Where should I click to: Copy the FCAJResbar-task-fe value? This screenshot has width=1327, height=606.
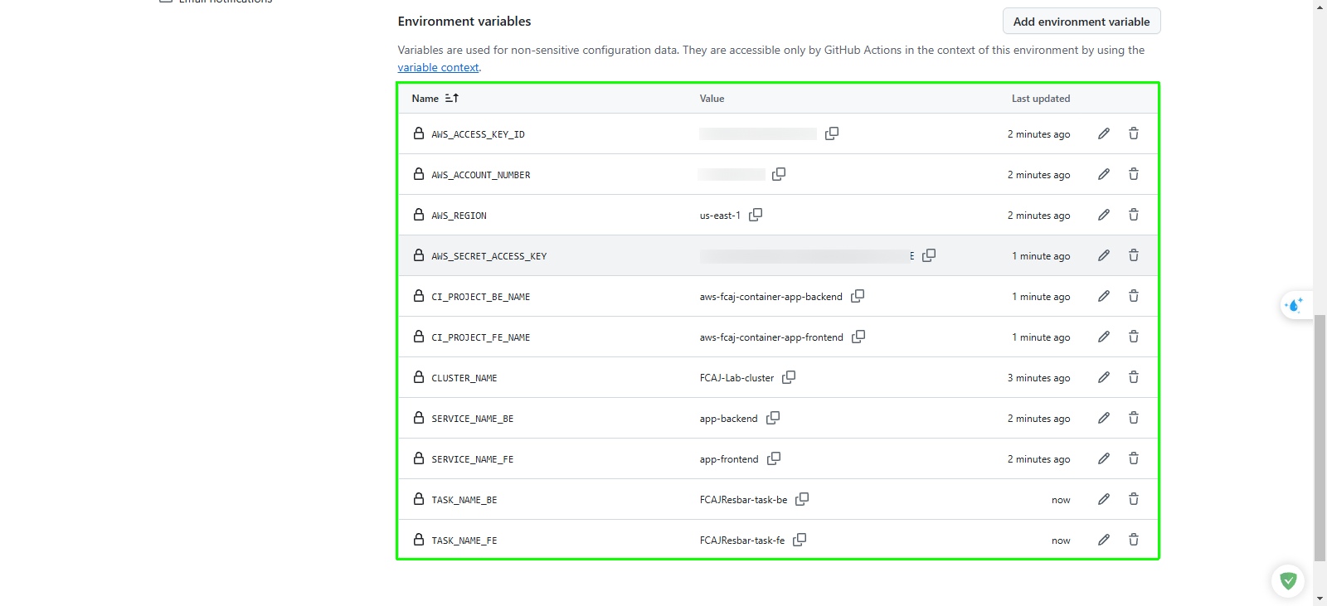800,540
